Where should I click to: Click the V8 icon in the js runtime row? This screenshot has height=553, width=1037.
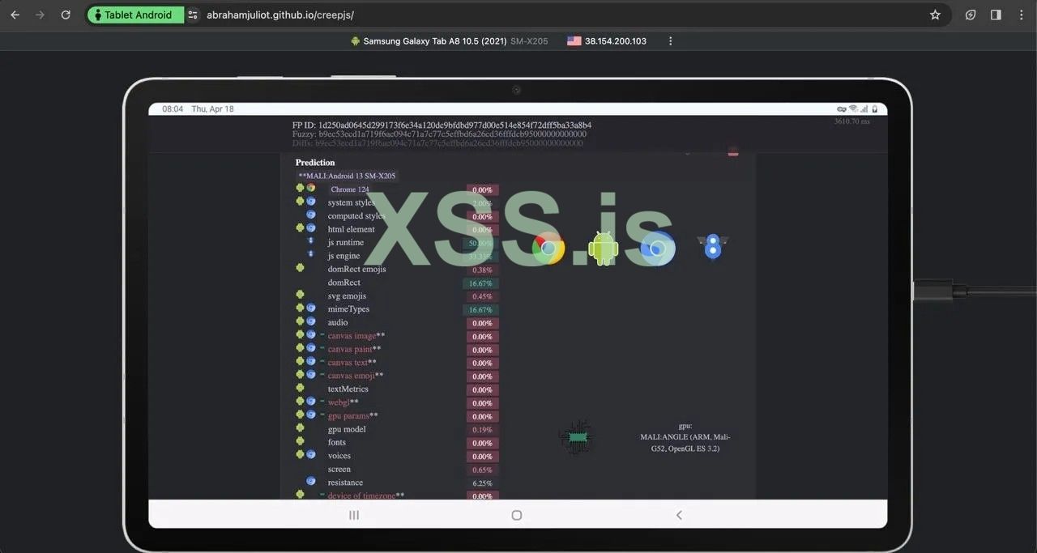[310, 241]
